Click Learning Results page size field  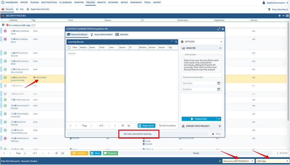pos(131,126)
